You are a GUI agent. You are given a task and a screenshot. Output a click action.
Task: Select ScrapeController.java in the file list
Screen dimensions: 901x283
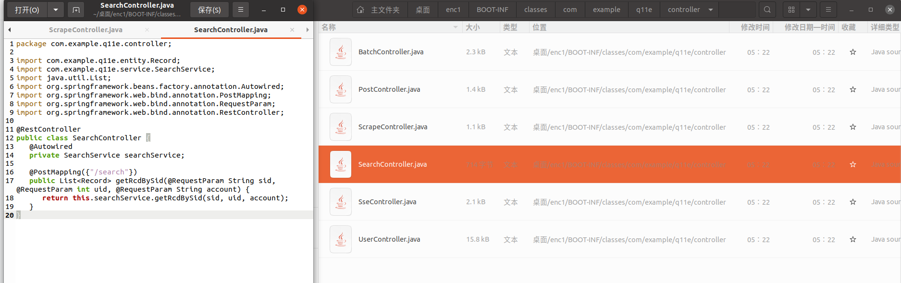(393, 127)
